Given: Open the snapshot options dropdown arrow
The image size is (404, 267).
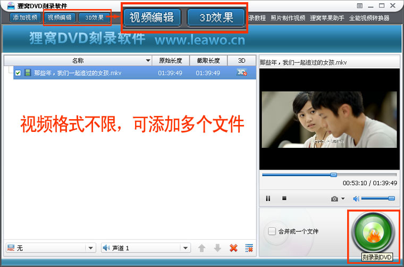Looking at the screenshot, I should (x=343, y=198).
